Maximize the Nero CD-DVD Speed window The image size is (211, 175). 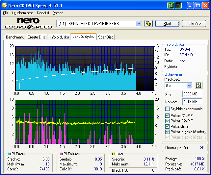click(198, 6)
